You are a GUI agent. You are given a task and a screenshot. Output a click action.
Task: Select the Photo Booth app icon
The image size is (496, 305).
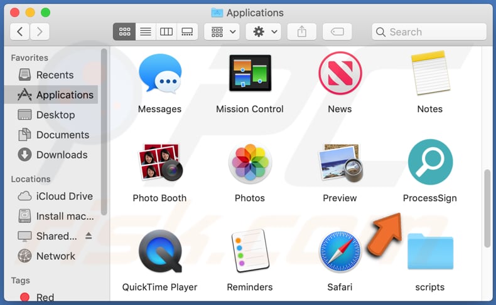pos(160,162)
